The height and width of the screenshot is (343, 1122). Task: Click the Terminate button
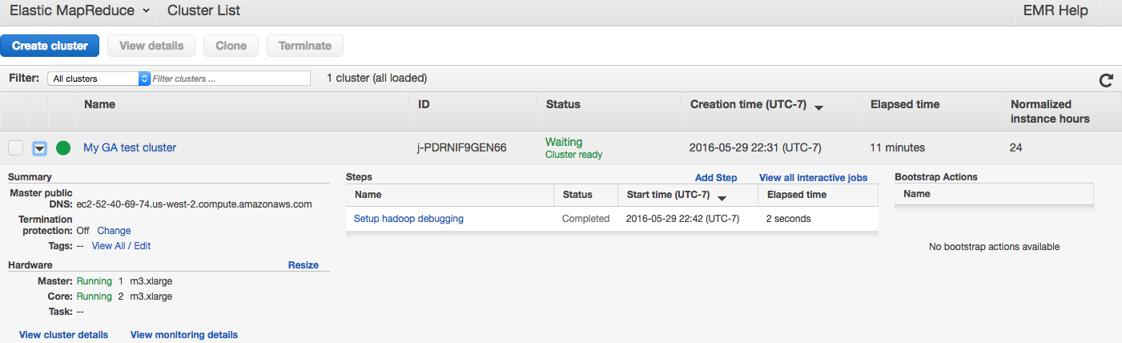[304, 46]
